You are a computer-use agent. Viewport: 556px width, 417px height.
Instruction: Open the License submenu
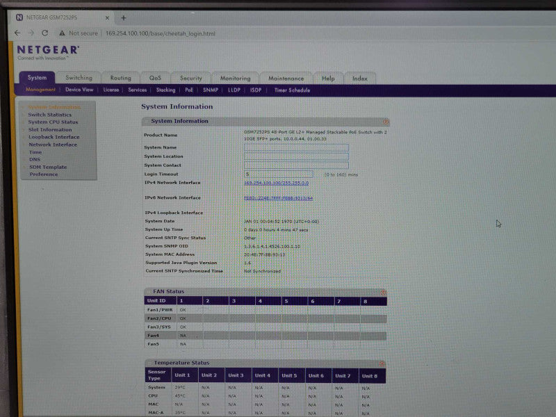[x=111, y=90]
